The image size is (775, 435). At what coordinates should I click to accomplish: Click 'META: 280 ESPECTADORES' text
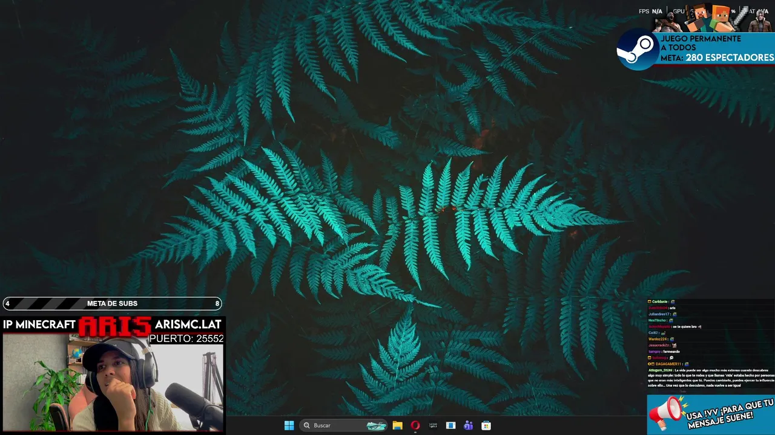pos(717,58)
